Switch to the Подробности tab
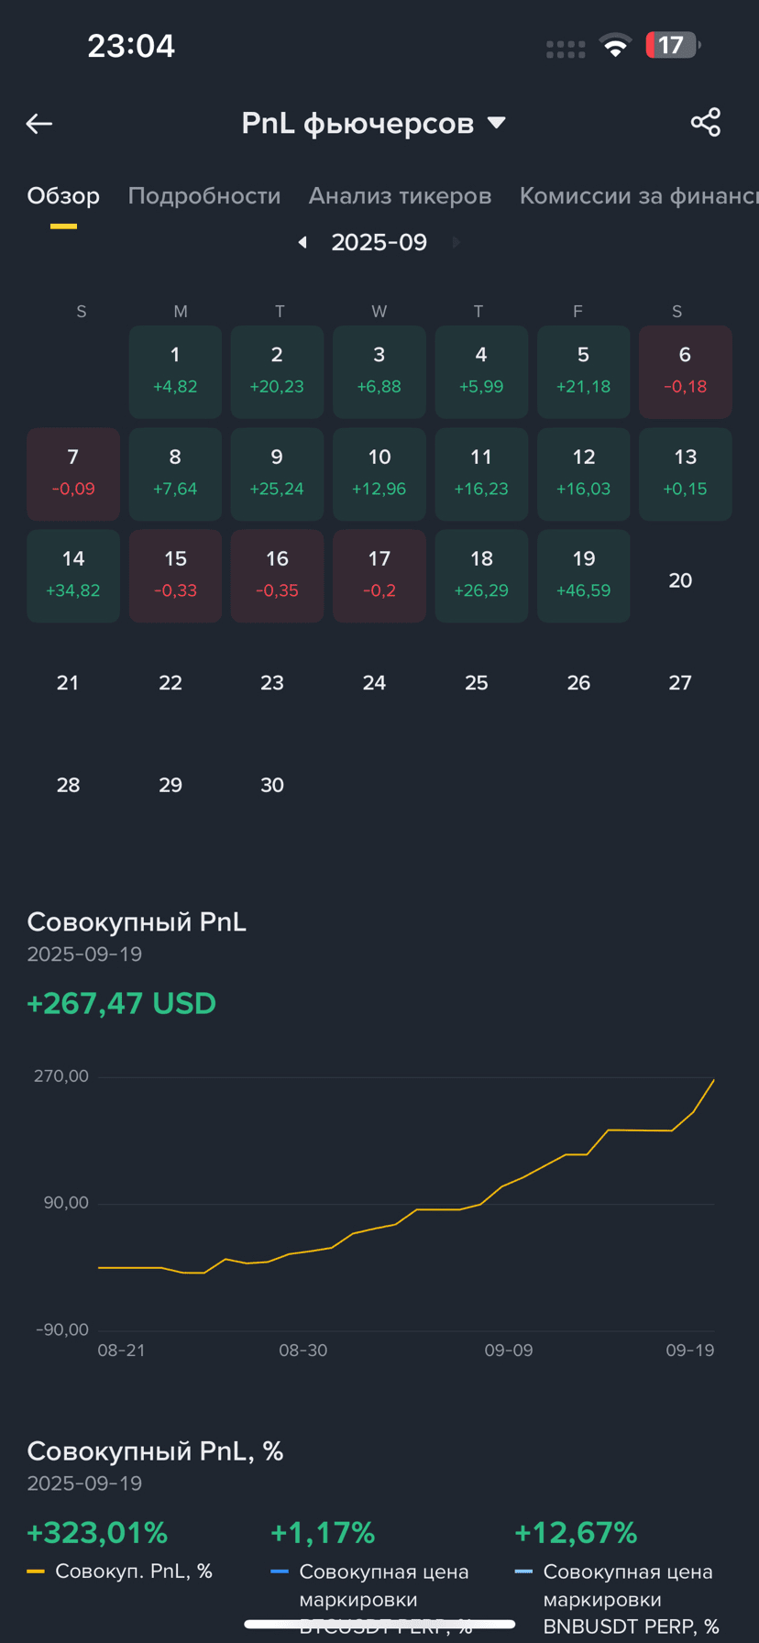 [203, 196]
